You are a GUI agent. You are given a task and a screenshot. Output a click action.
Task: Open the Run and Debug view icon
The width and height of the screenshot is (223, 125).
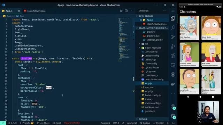173,46
